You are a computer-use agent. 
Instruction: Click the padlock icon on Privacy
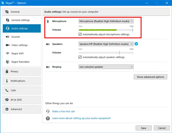point(7,72)
